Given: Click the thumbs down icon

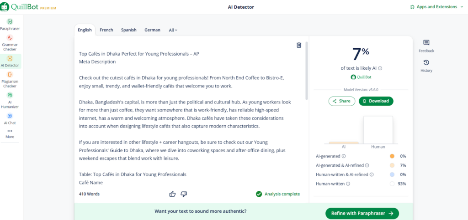Looking at the screenshot, I should click(184, 194).
